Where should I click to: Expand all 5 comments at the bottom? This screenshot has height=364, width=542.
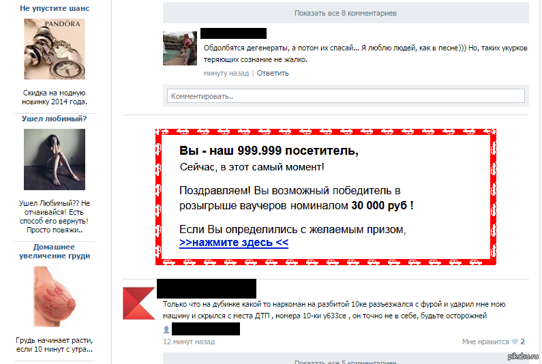pyautogui.click(x=346, y=359)
